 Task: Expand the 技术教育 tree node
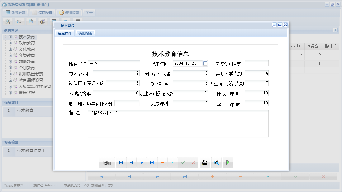10,37
